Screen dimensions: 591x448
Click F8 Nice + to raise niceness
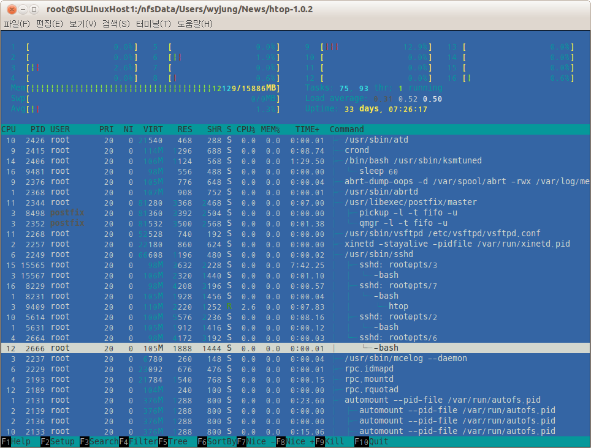point(295,441)
